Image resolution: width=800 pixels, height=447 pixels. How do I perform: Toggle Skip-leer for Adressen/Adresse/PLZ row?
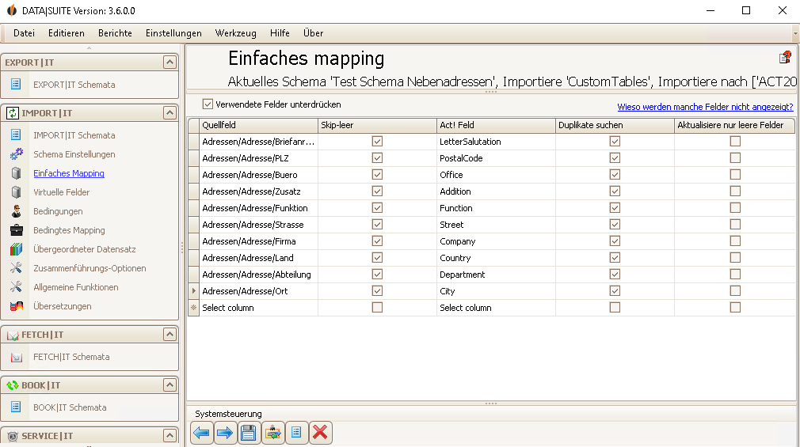(377, 158)
